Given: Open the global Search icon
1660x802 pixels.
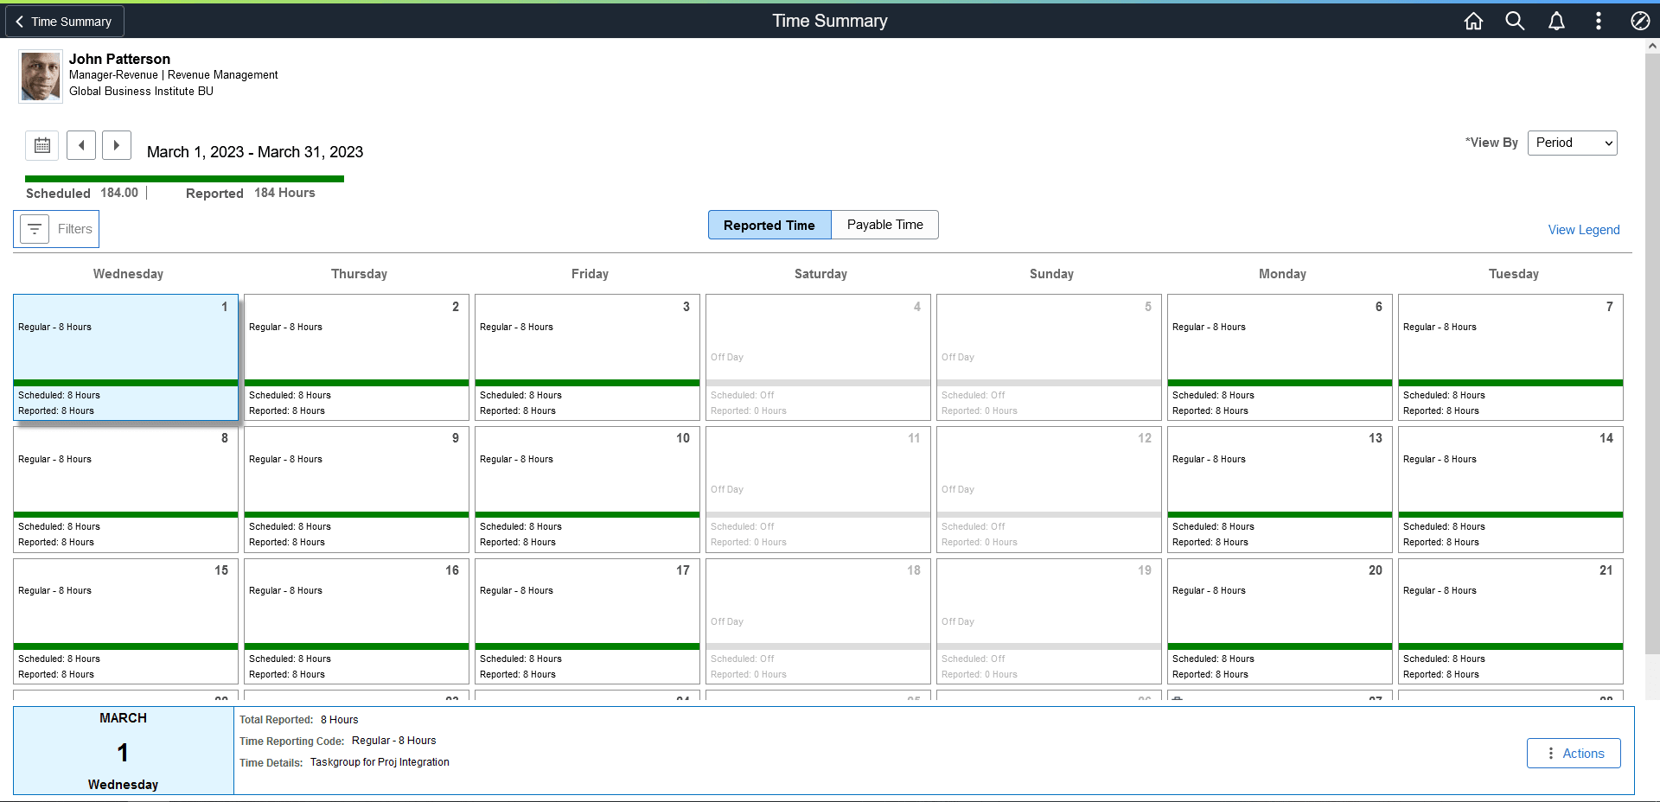Looking at the screenshot, I should (1515, 21).
